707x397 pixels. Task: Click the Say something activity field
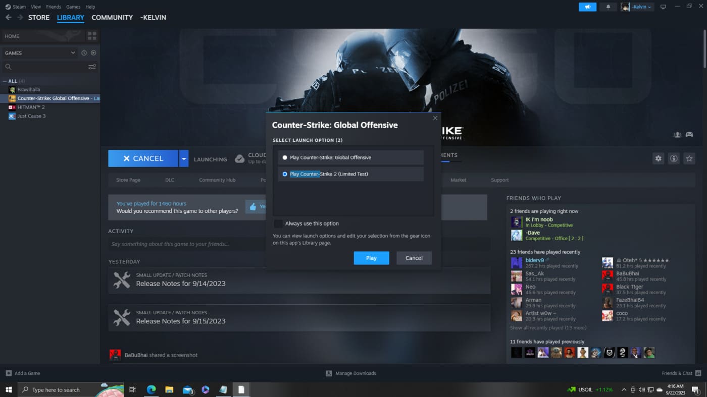pos(299,244)
